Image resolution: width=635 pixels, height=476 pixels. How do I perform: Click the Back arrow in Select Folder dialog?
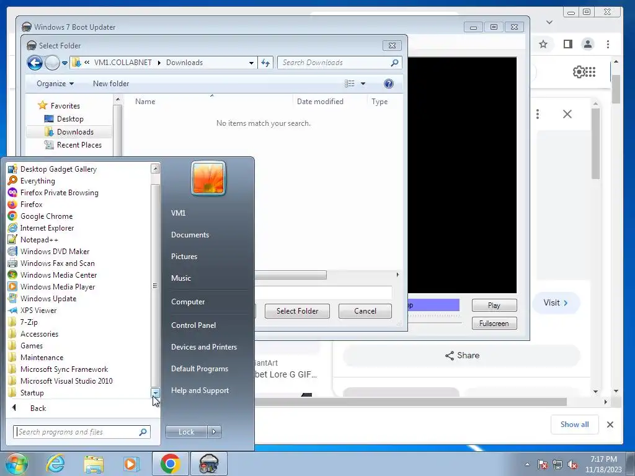coord(35,63)
